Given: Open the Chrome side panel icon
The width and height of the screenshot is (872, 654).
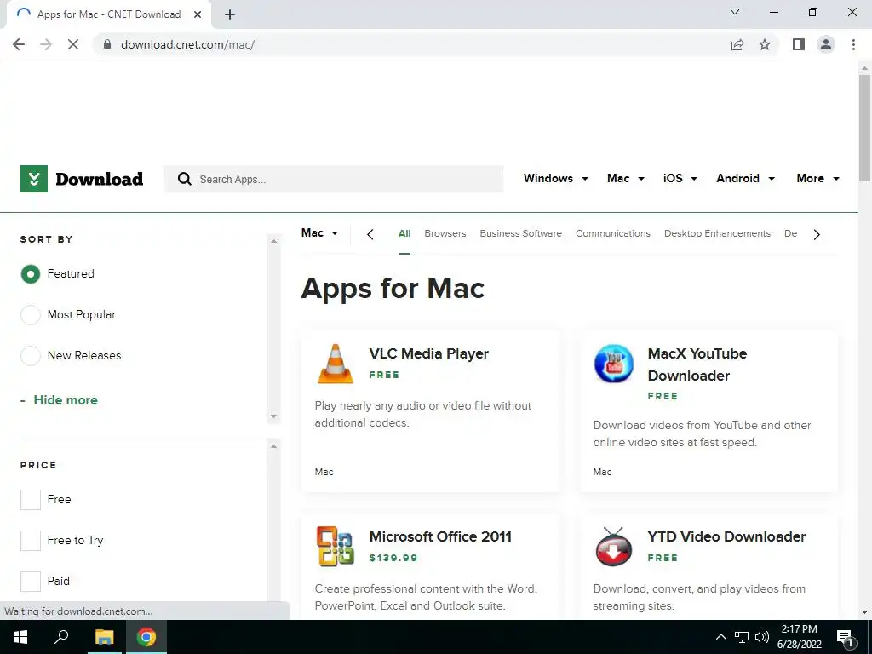Looking at the screenshot, I should point(799,44).
